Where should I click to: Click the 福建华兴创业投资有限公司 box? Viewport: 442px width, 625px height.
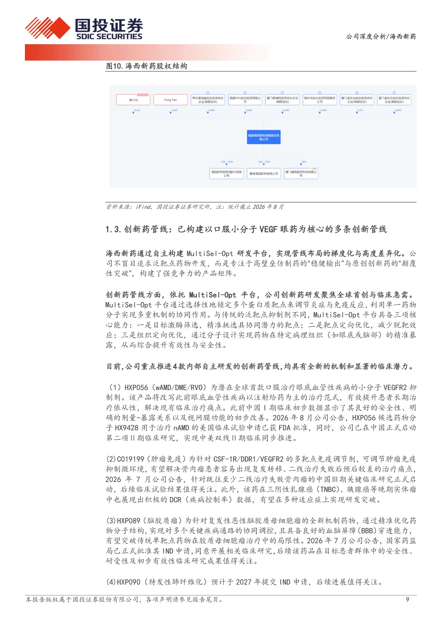pos(245,100)
